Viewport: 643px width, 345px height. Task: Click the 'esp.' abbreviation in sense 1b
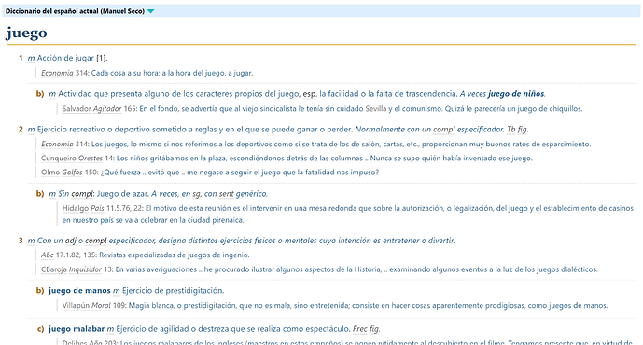pyautogui.click(x=310, y=94)
